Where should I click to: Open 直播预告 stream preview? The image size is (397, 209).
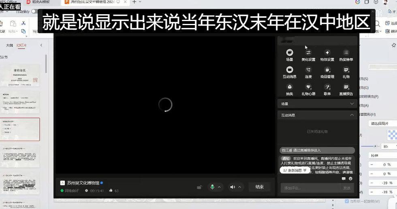point(346,90)
